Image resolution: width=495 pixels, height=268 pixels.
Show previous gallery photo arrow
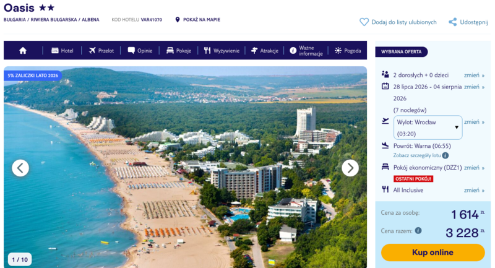click(20, 168)
